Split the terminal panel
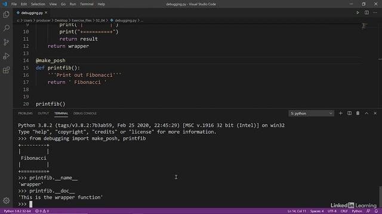This screenshot has width=382, height=214. 349,114
